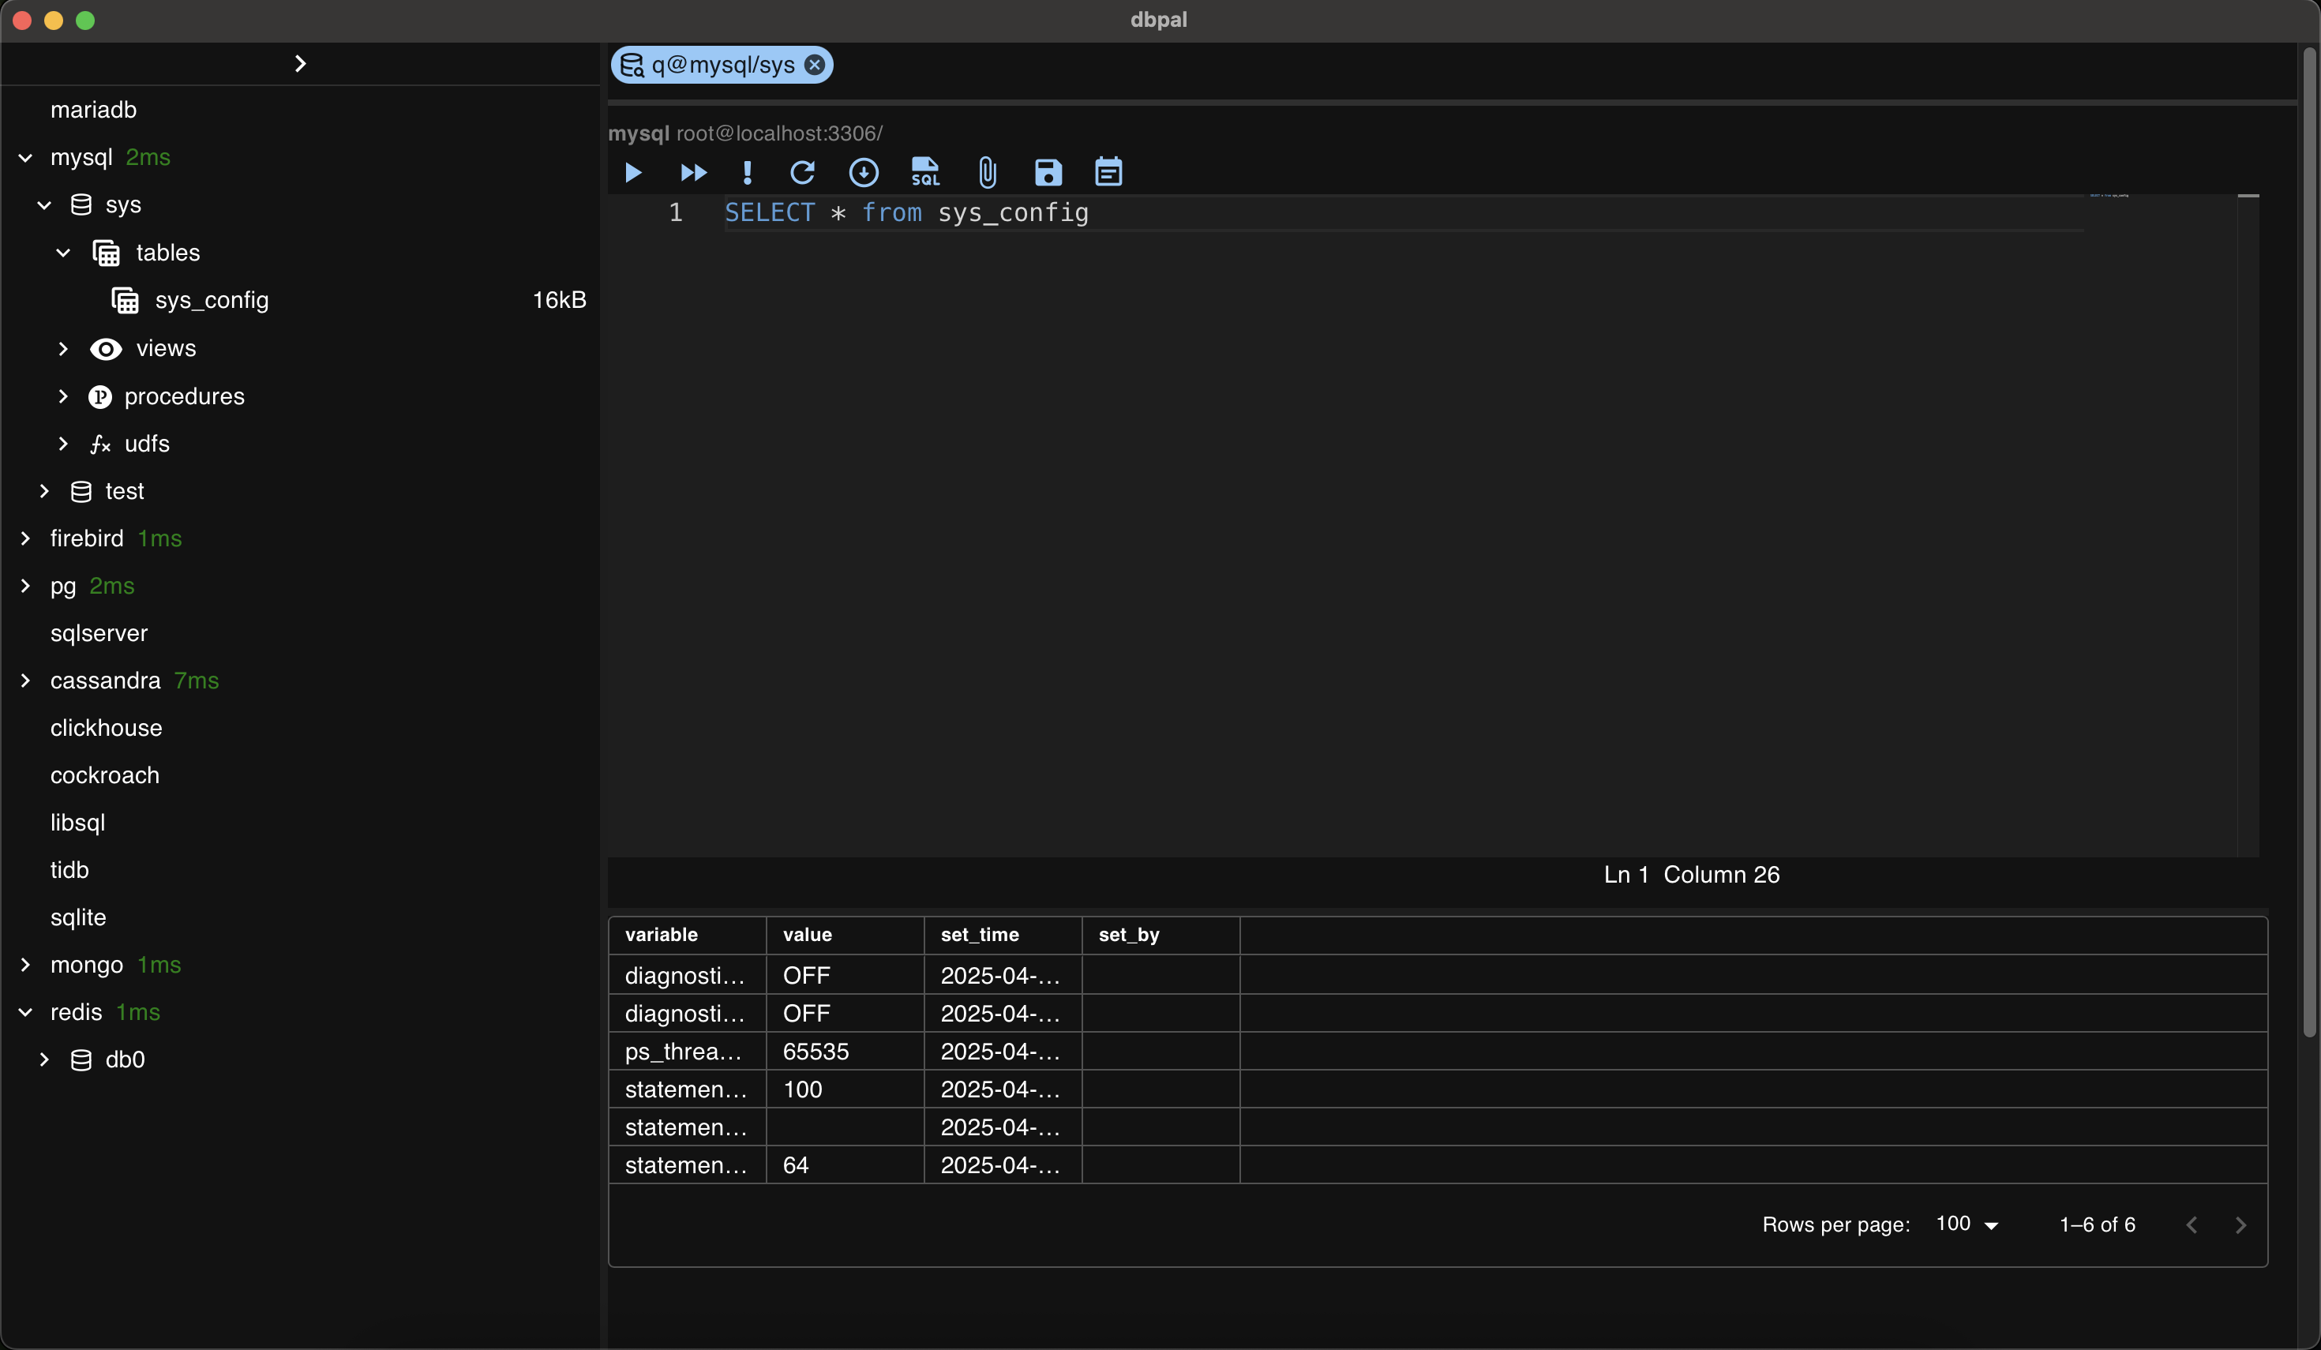Viewport: 2321px width, 1350px height.
Task: Collapse the mysql connection node
Action: 26,157
